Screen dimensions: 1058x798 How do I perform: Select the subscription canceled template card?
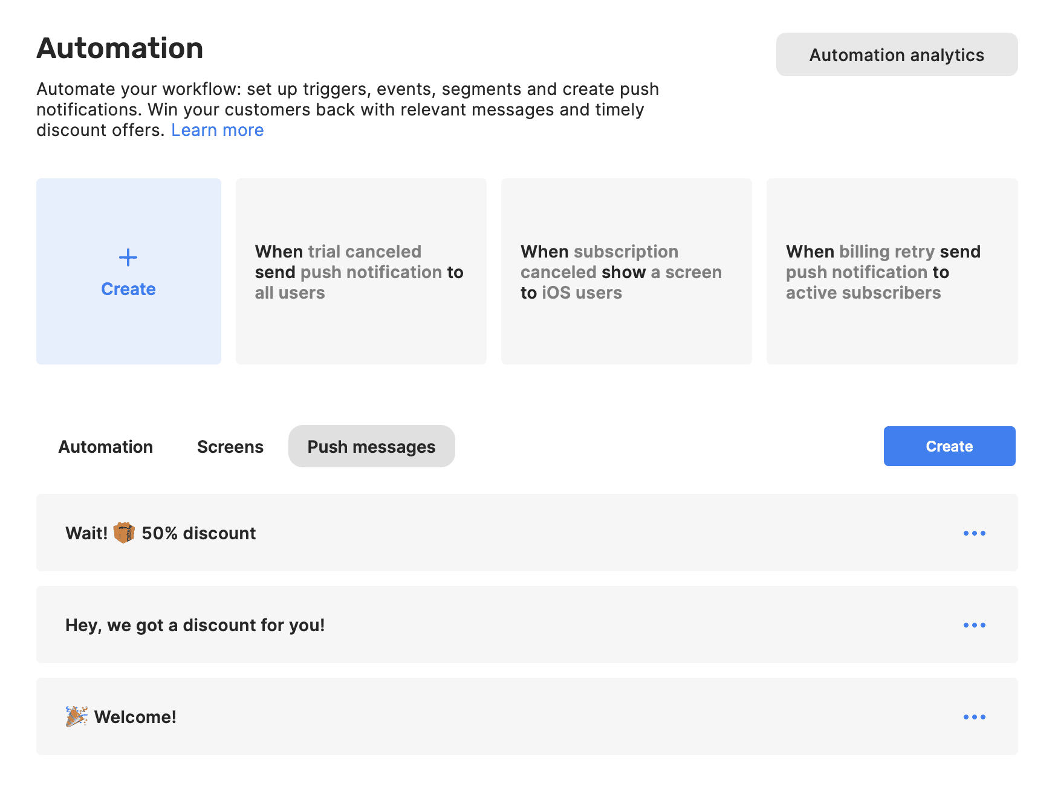pos(626,271)
